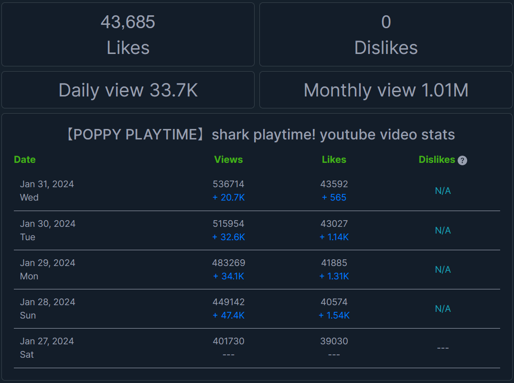Click the + 47.4K views increase
Screen dimensions: 514x383
tap(228, 316)
